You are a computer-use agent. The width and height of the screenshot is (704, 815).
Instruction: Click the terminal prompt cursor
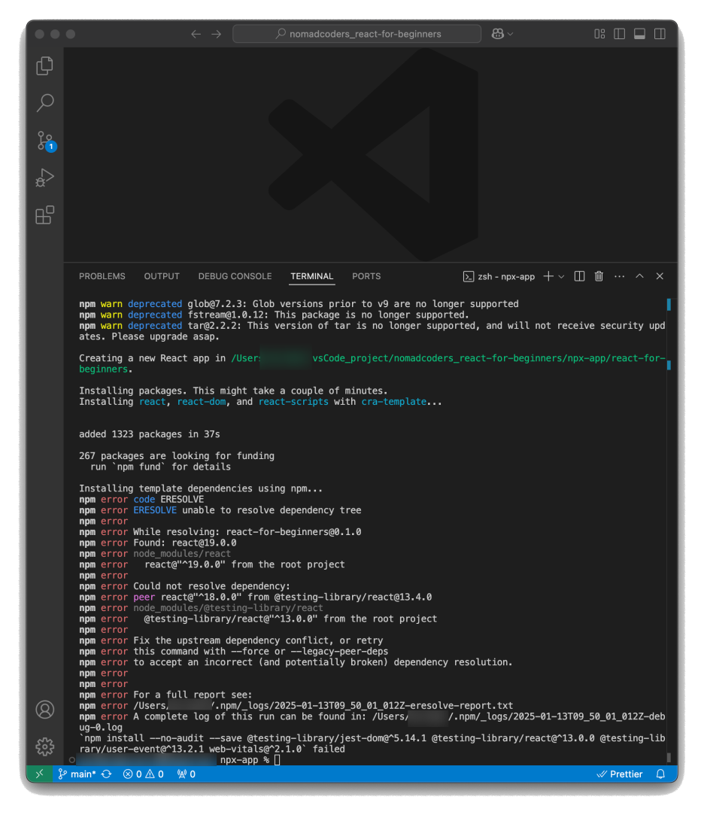(278, 760)
